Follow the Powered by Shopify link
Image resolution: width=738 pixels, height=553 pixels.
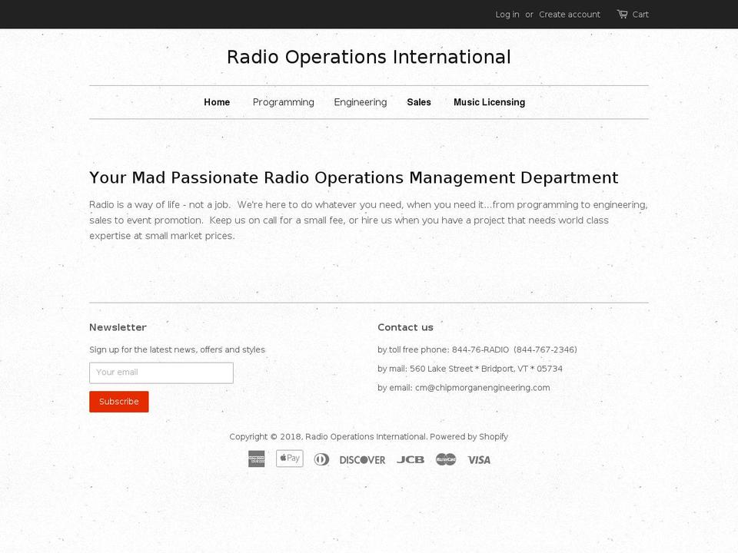[x=469, y=436]
